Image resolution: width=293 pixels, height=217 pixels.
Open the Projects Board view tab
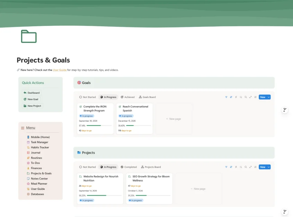pos(151,167)
